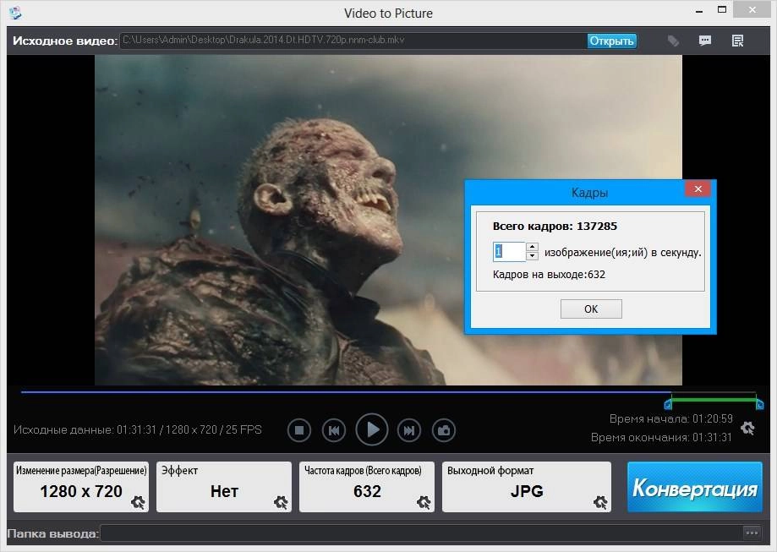This screenshot has height=552, width=777.
Task: Click Кадров на выходе:632 label
Action: pos(549,275)
